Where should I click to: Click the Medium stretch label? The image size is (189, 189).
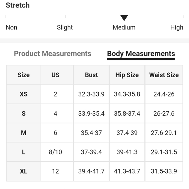[124, 27]
